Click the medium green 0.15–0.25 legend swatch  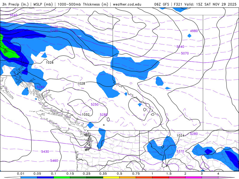click(78, 178)
